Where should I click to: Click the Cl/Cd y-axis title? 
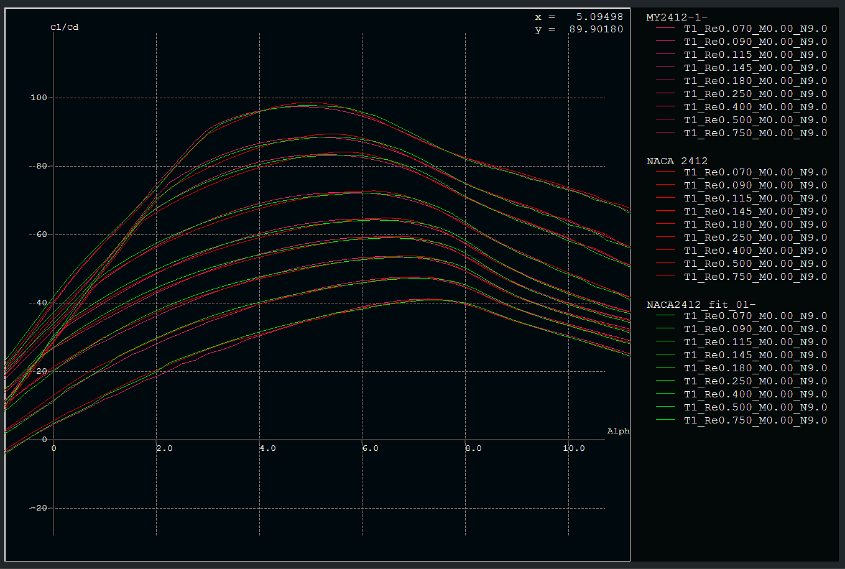[64, 27]
